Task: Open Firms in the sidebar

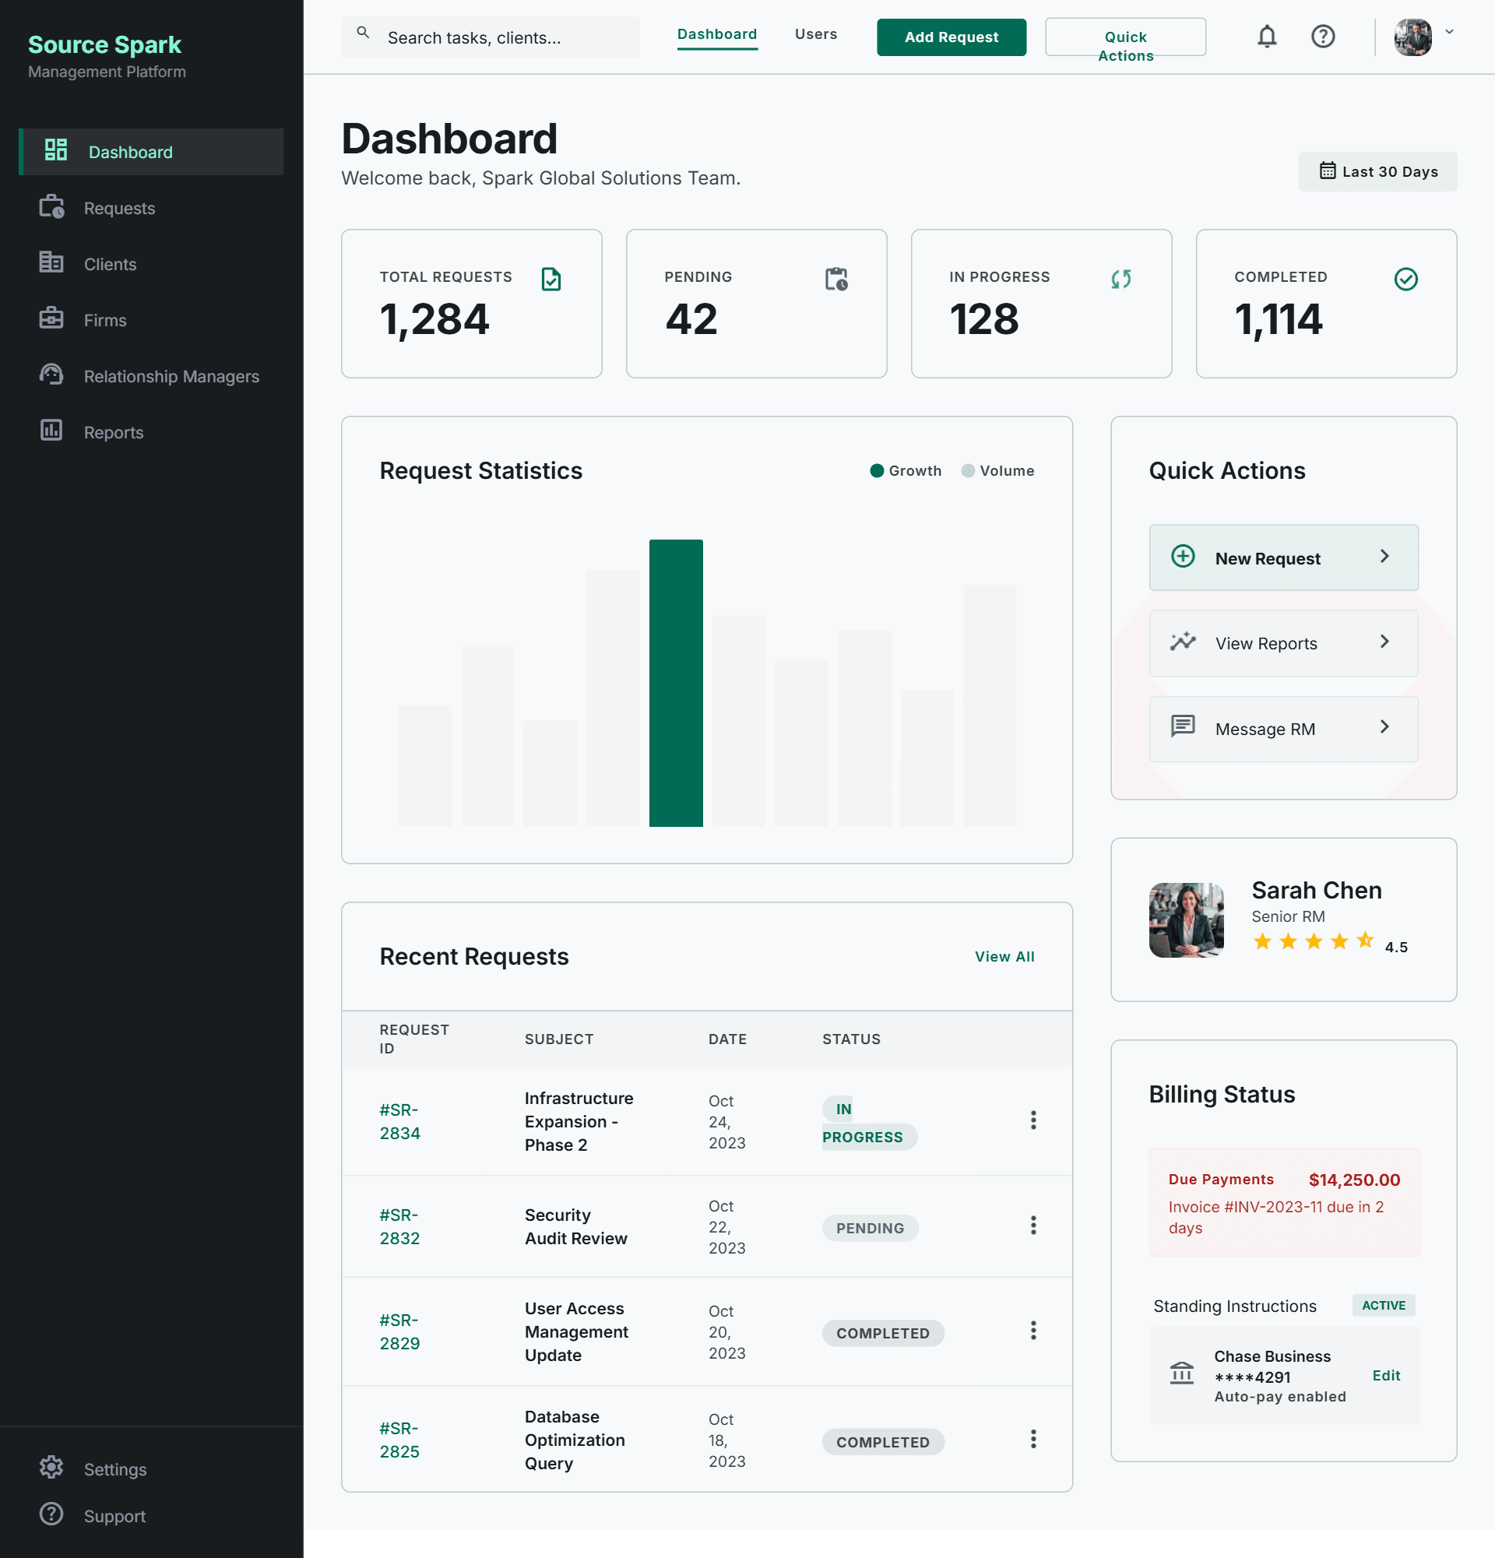Action: point(151,319)
